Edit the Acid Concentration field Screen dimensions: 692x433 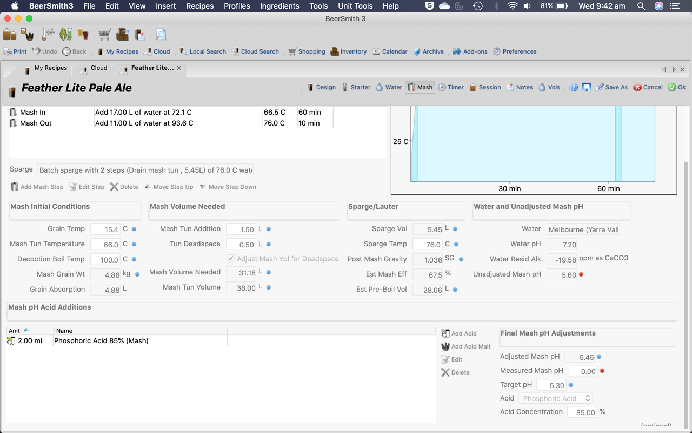tap(582, 412)
